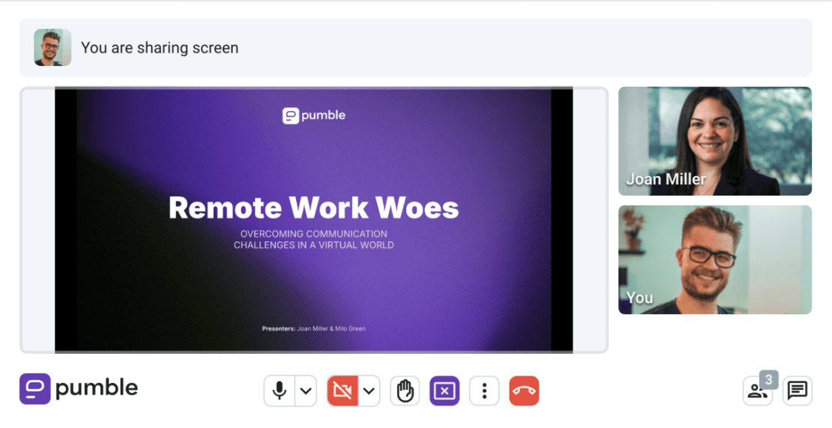This screenshot has width=832, height=428.
Task: Click the profile avatar in sharing banner
Action: 52,48
